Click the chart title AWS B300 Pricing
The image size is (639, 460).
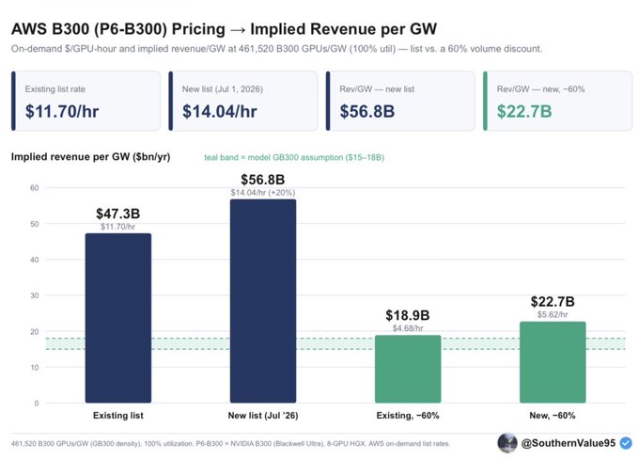225,29
